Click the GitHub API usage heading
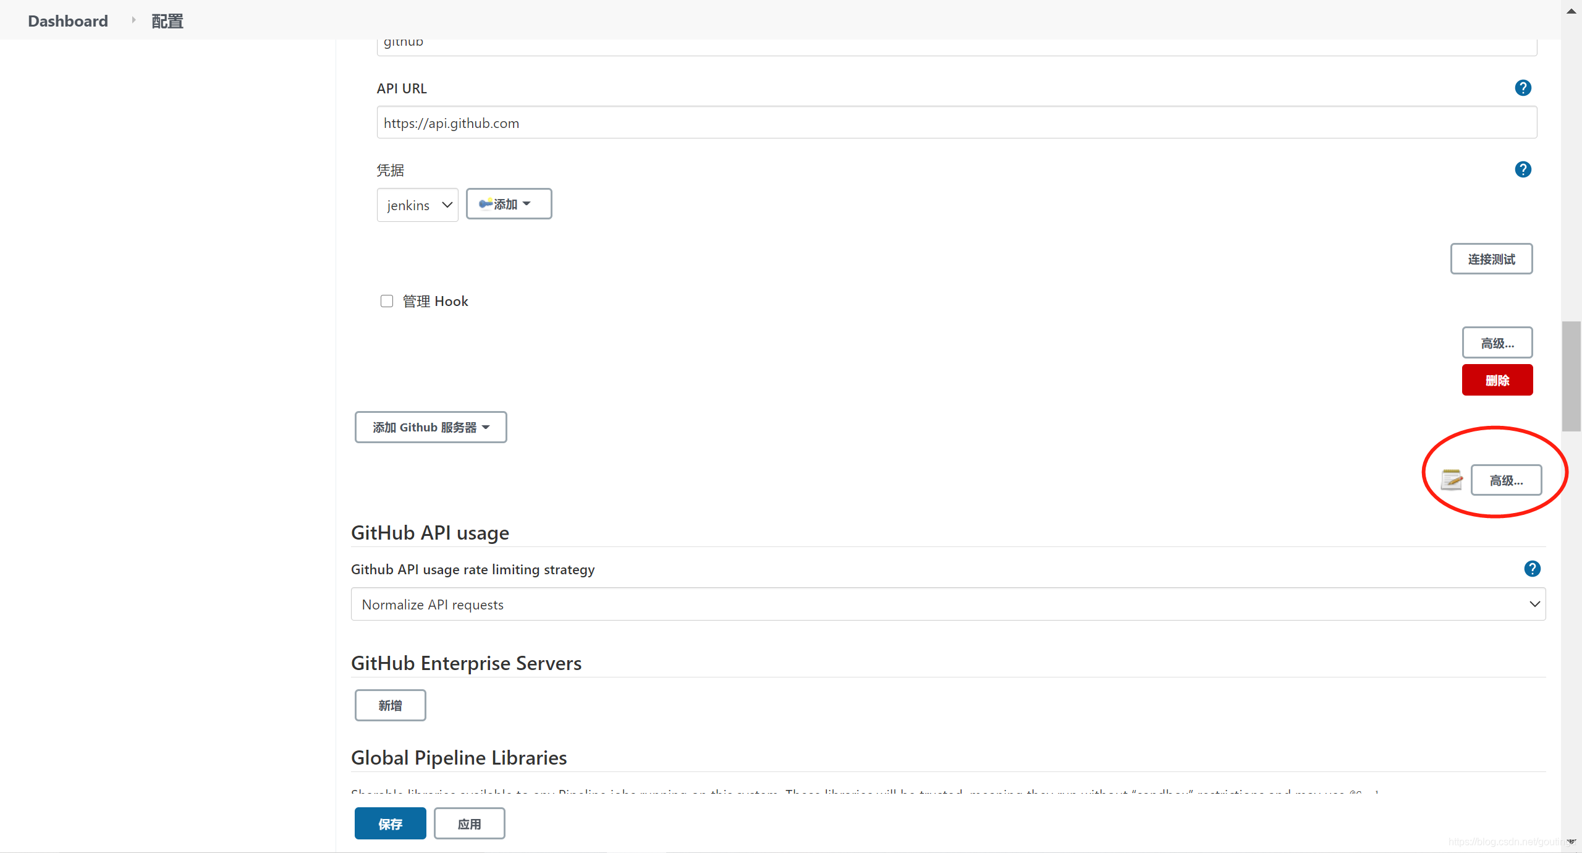 coord(430,532)
